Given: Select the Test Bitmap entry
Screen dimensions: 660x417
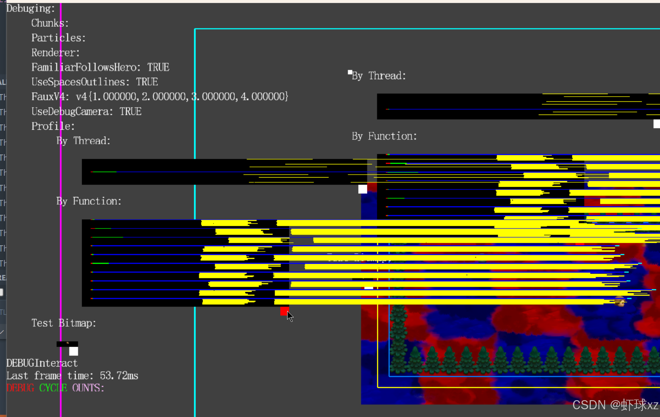Looking at the screenshot, I should (x=64, y=323).
